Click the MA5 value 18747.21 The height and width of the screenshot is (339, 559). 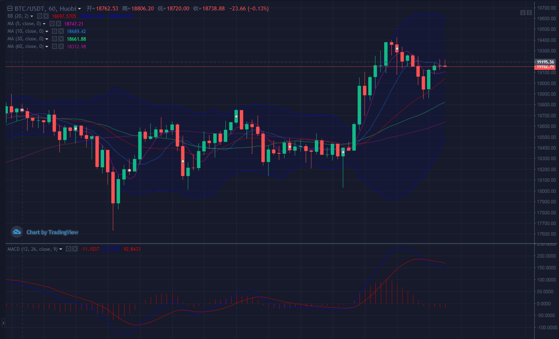point(74,24)
